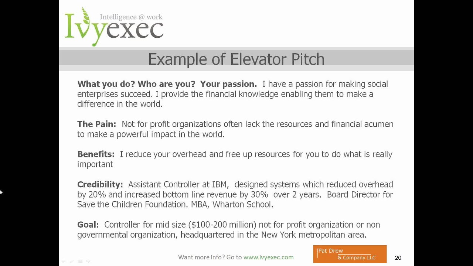
Task: Click the Assistant Controller at IBM text
Action: coord(178,184)
